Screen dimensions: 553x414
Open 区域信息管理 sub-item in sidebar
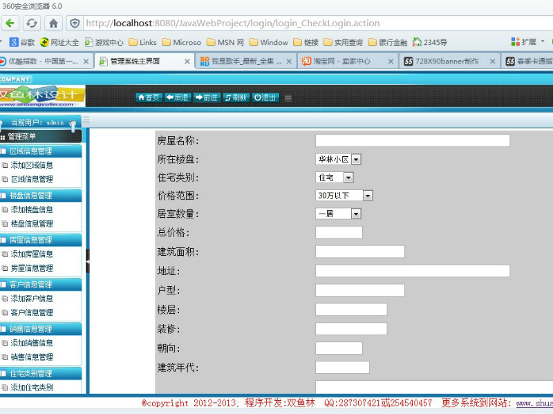[32, 179]
